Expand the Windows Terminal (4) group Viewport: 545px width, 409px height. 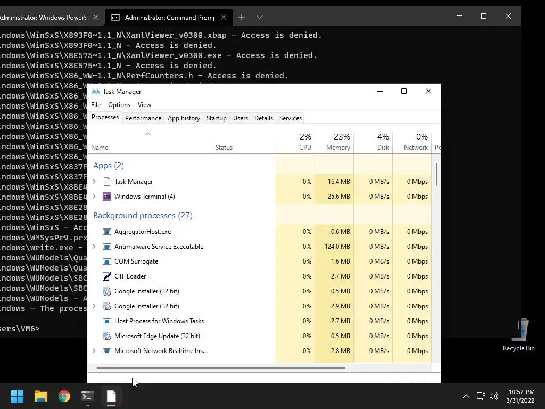[94, 197]
